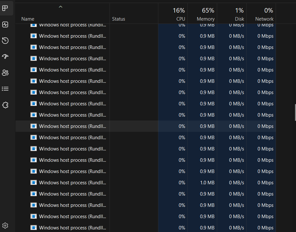Open Startup apps in the sidebar

(x=5, y=56)
